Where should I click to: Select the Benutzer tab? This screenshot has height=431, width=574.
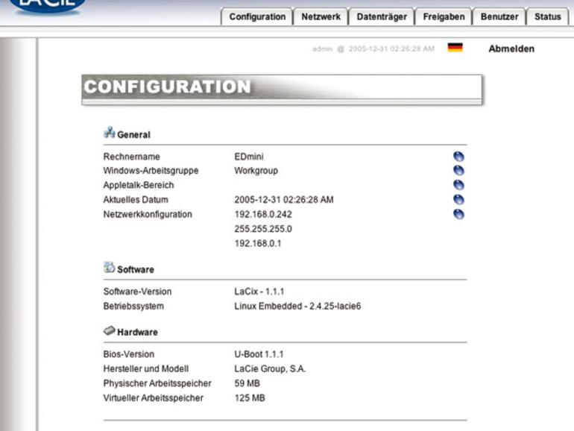pyautogui.click(x=499, y=17)
